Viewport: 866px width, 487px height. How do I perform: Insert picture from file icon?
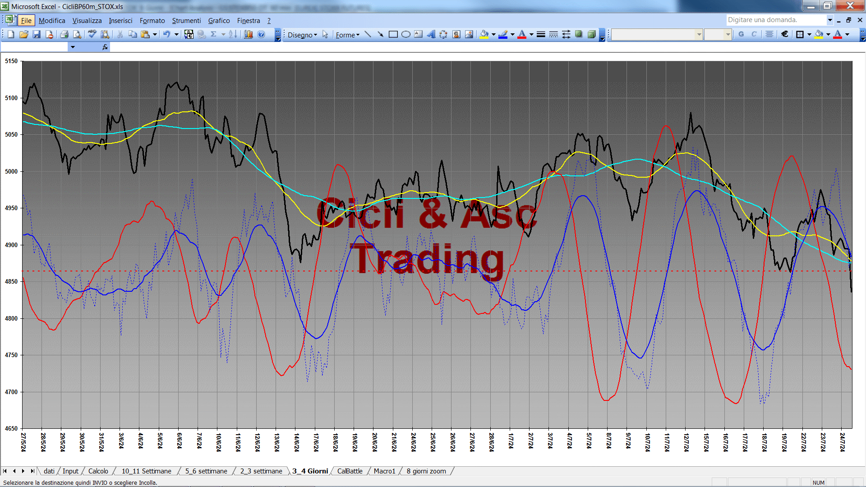(469, 34)
